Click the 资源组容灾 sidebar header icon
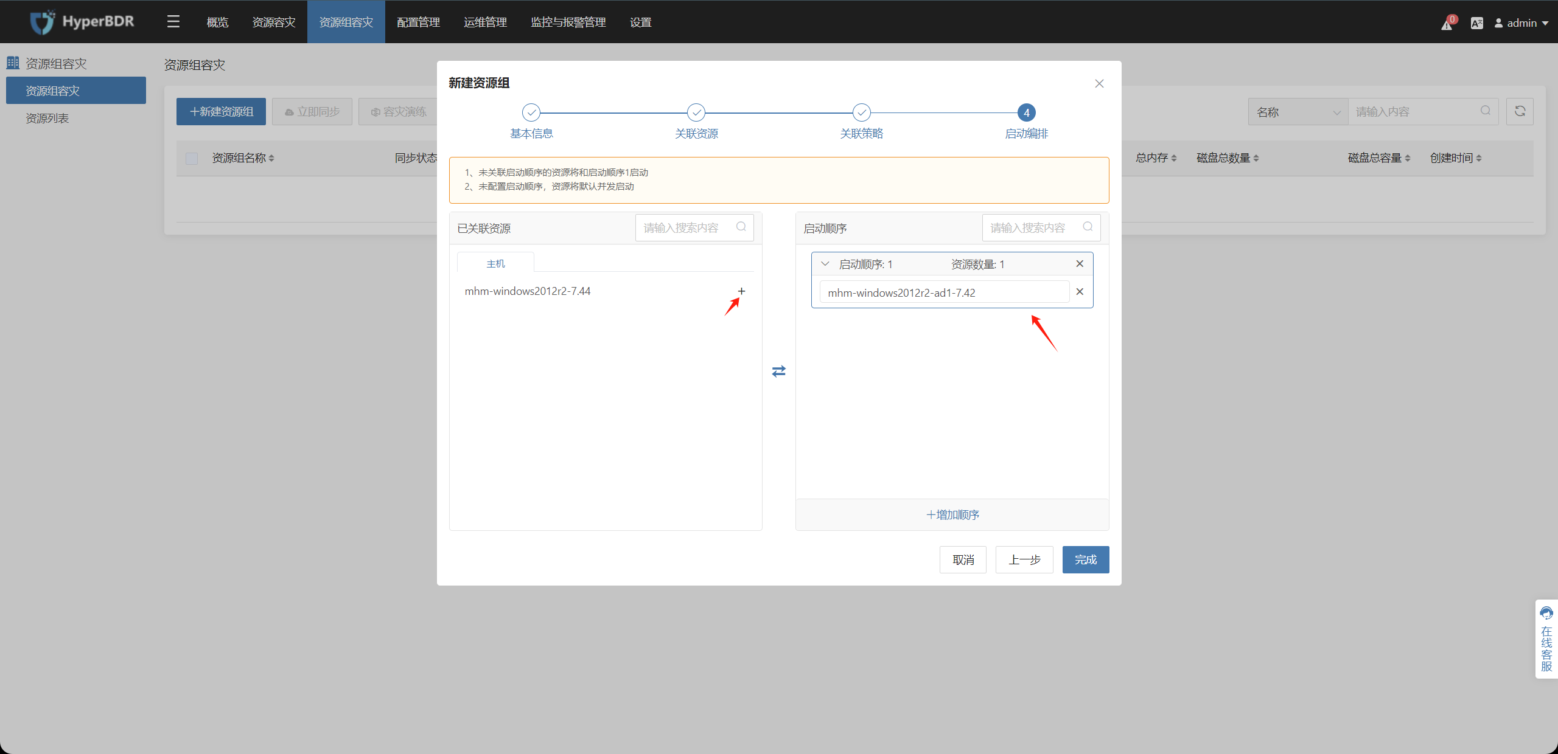 tap(13, 63)
